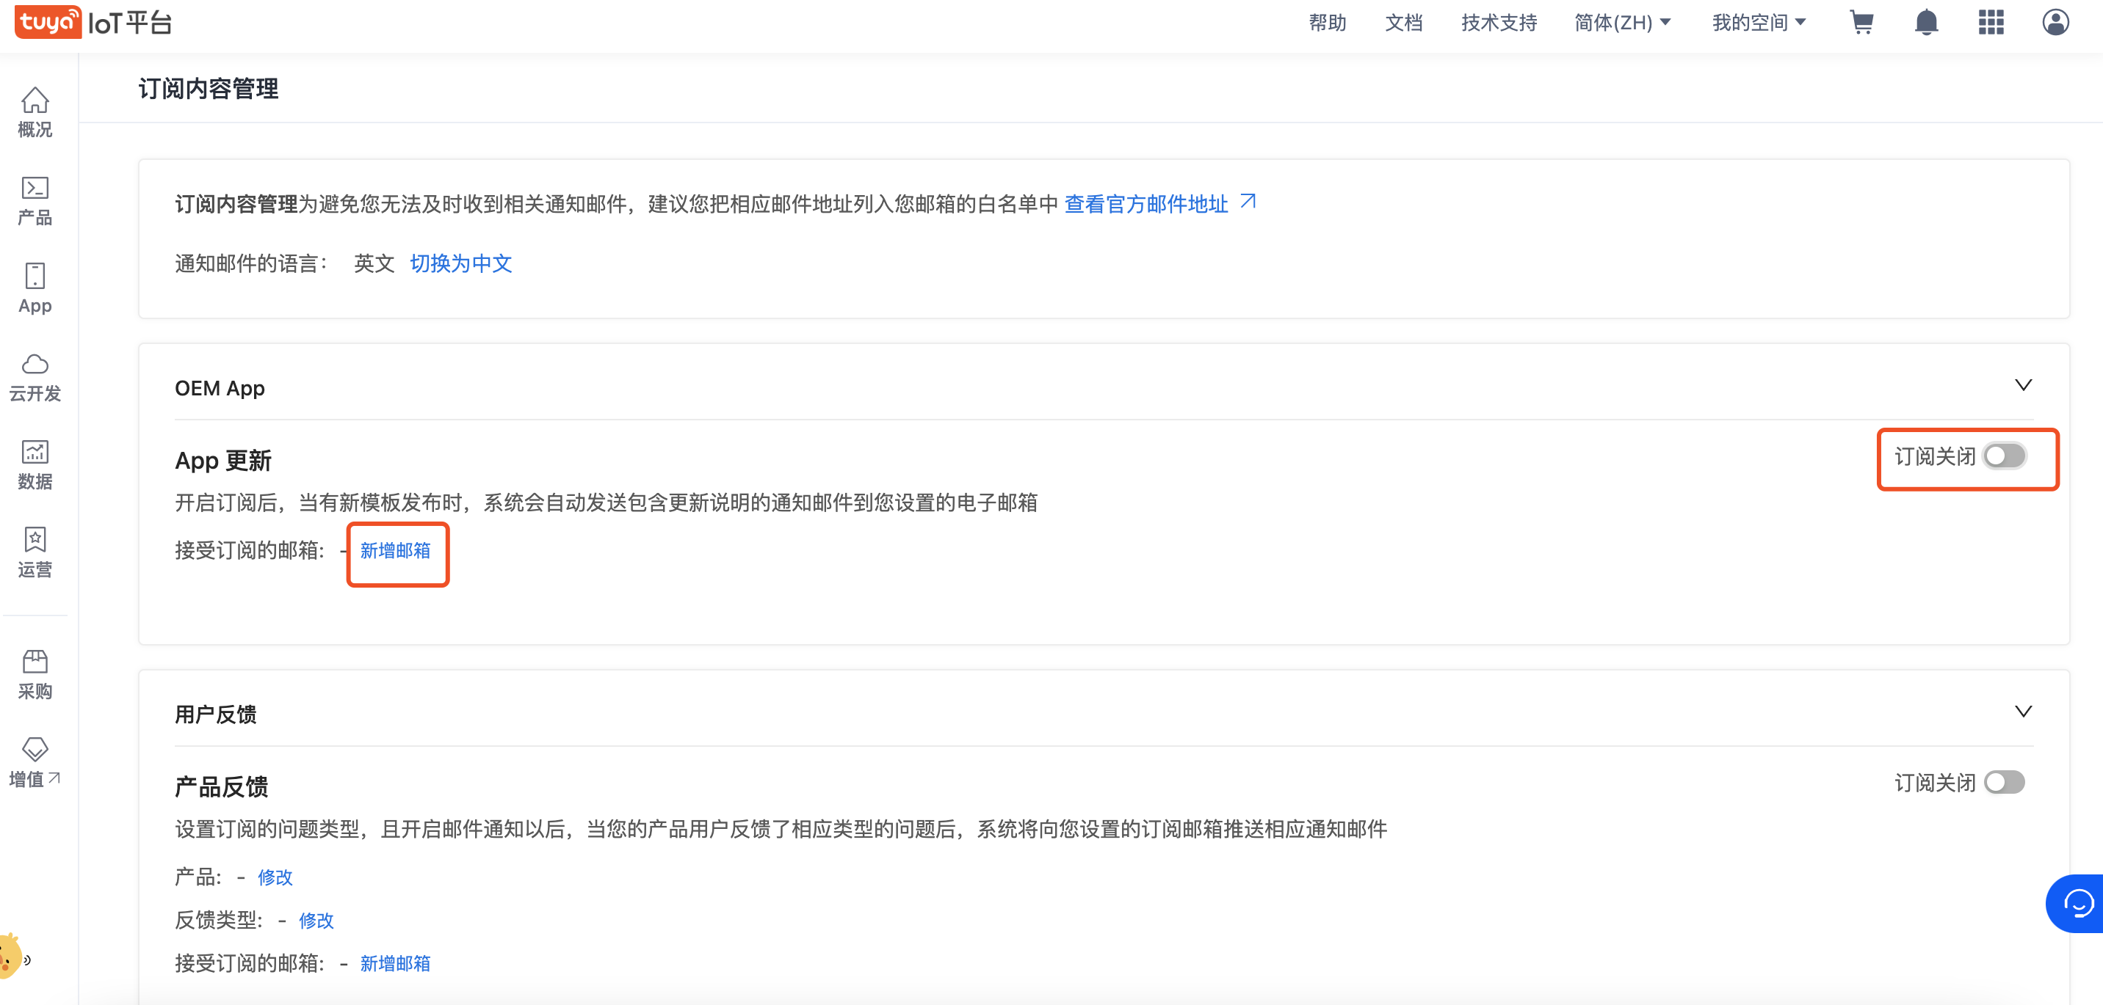This screenshot has width=2103, height=1005.
Task: Click the external link arrow after 查看官方邮件地址
Action: click(1248, 201)
